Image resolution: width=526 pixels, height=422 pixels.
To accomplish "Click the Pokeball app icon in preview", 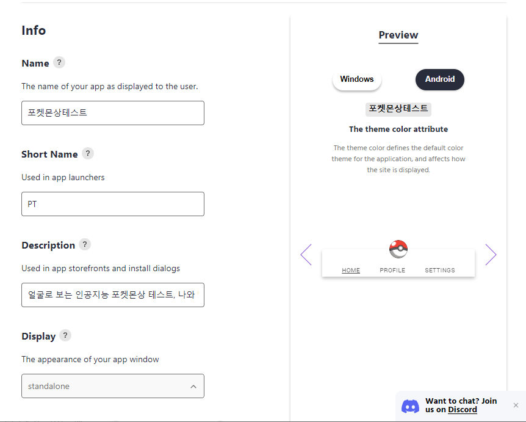I will (x=398, y=249).
